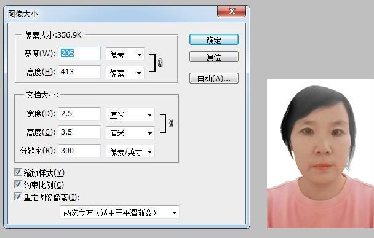The image size is (374, 238).
Task: Click the pixel dimensions chain link icon
Action: pyautogui.click(x=161, y=63)
